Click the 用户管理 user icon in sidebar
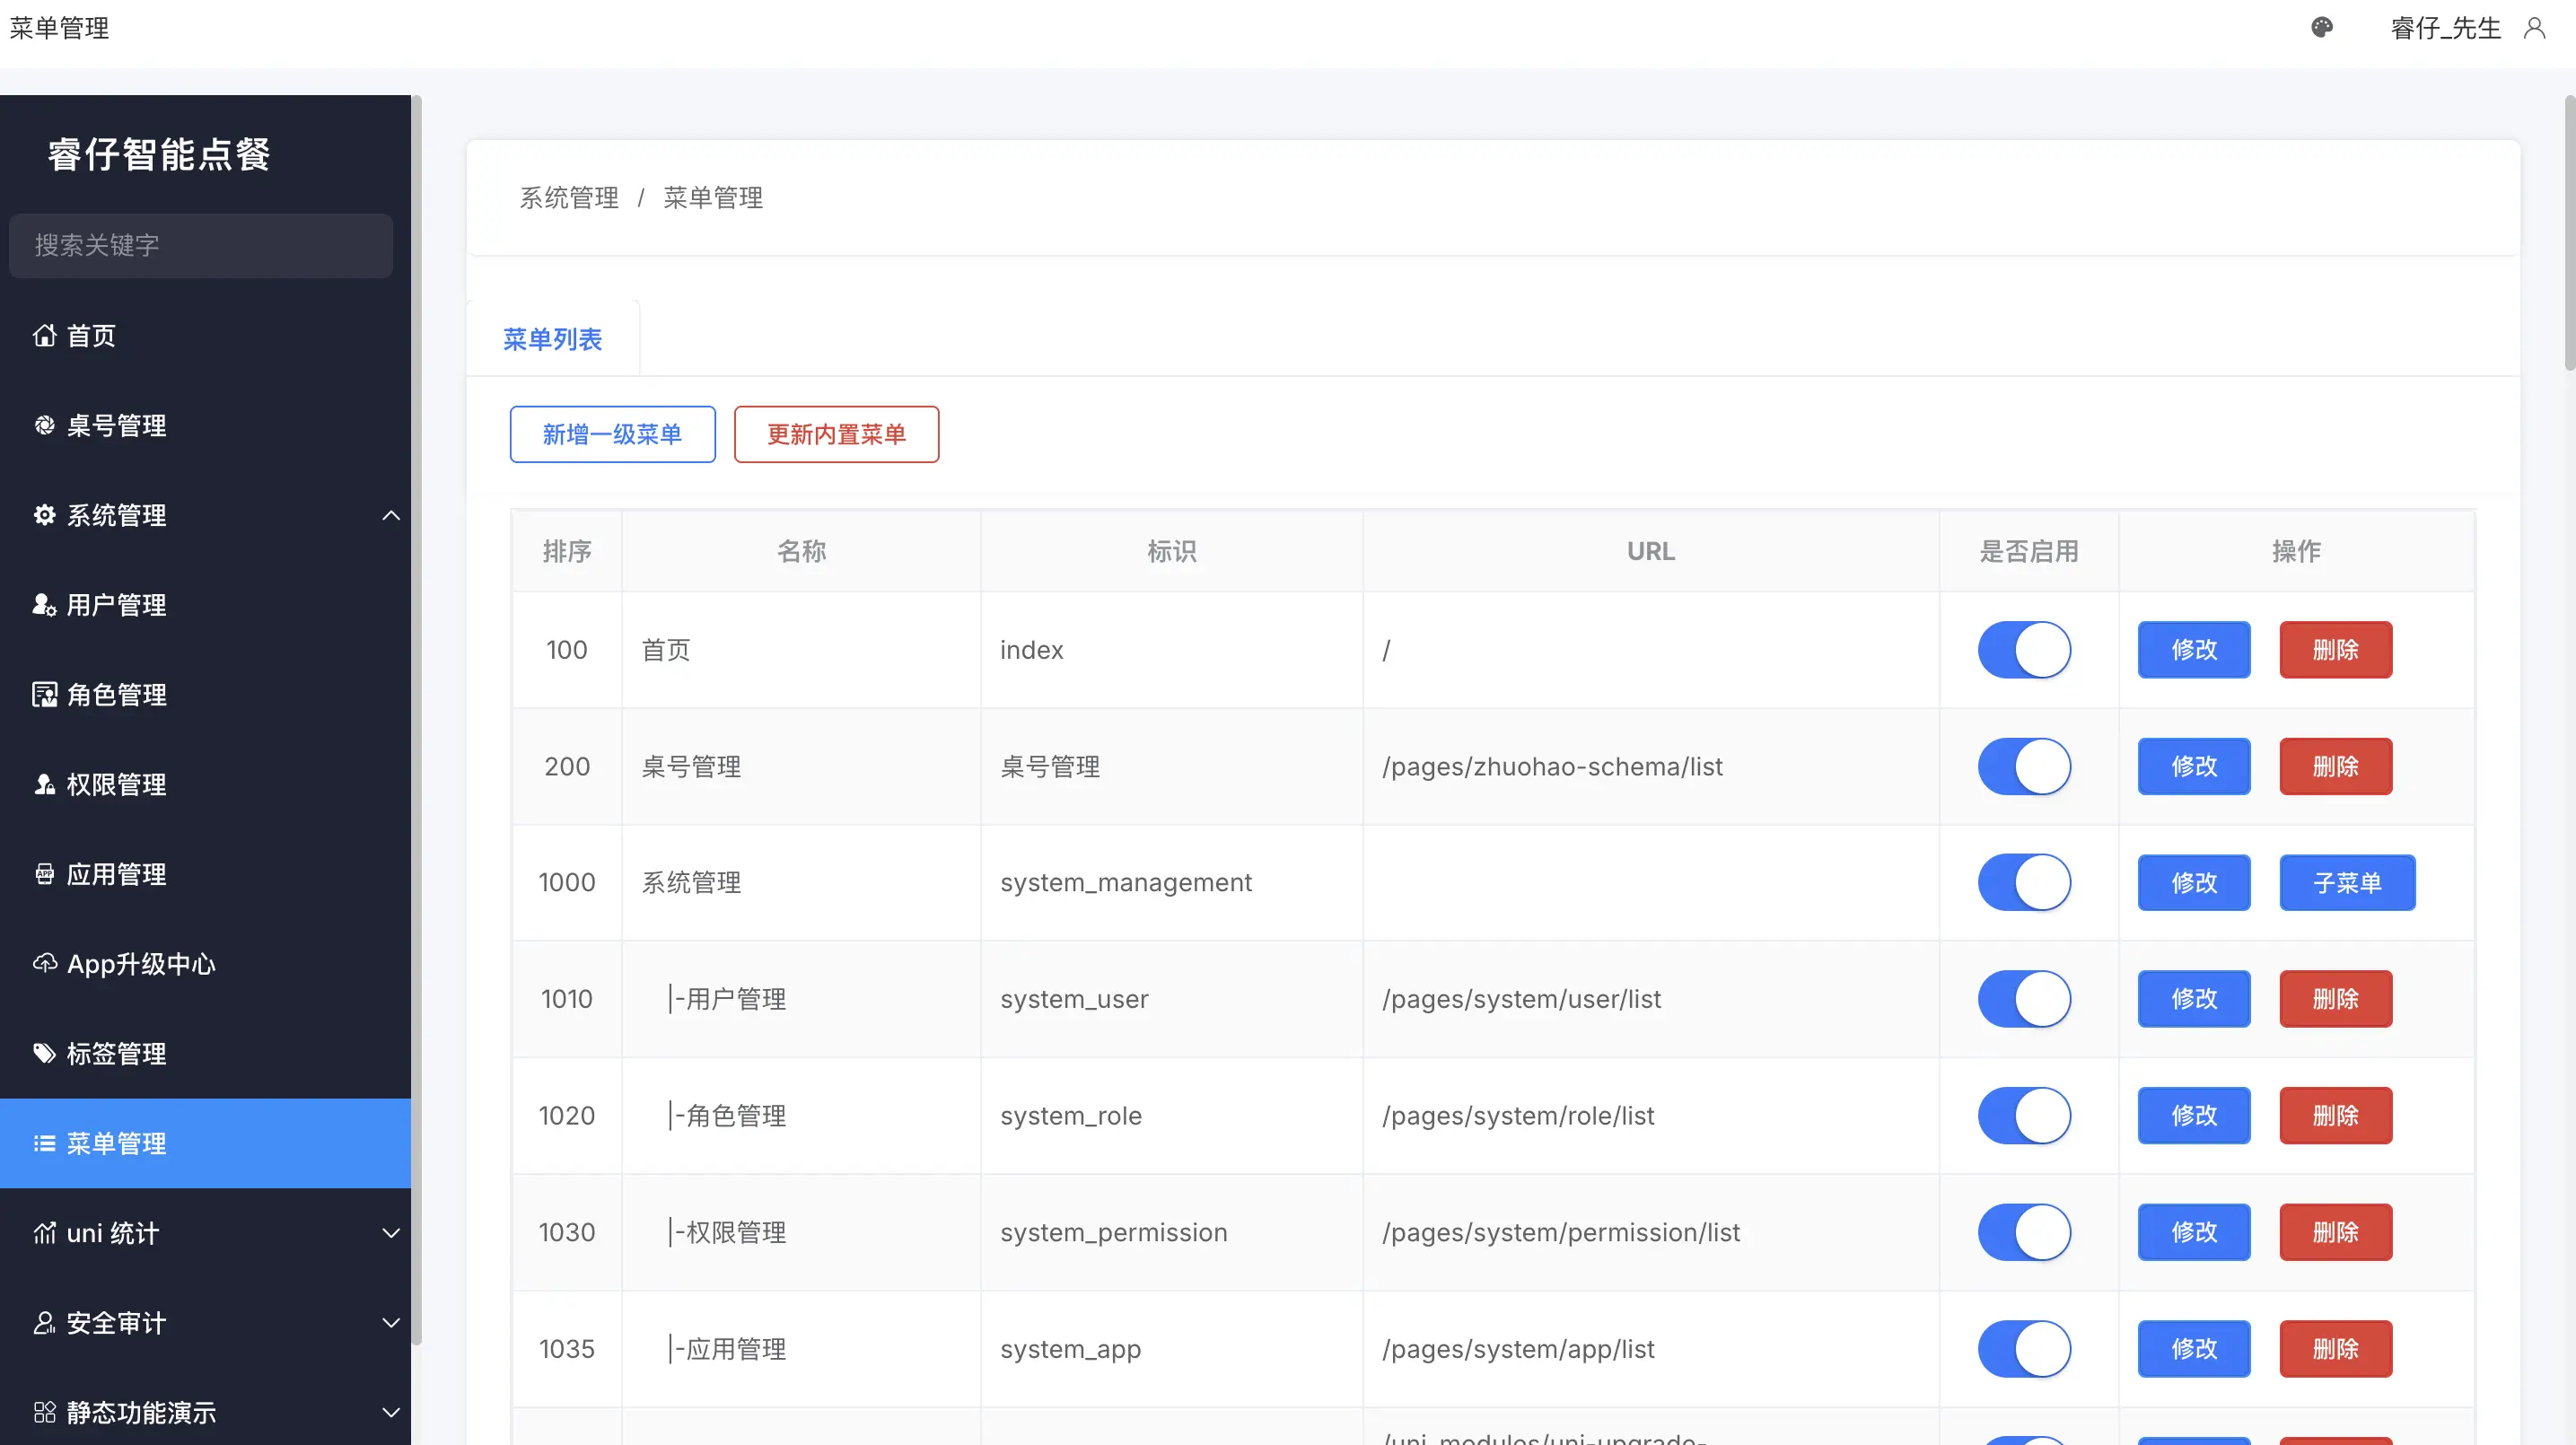Image resolution: width=2576 pixels, height=1445 pixels. [x=44, y=604]
